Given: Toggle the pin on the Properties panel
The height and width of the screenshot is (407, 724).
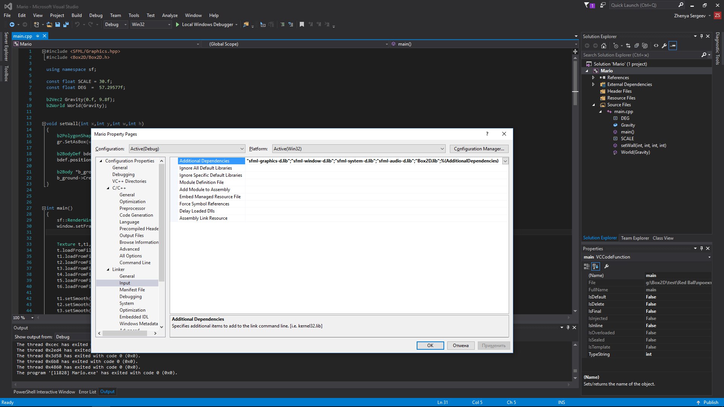Looking at the screenshot, I should tap(701, 248).
